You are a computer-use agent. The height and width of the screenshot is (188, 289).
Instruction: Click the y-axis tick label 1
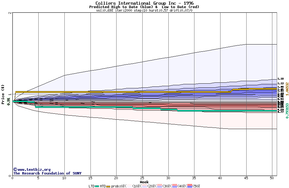pos(10,94)
